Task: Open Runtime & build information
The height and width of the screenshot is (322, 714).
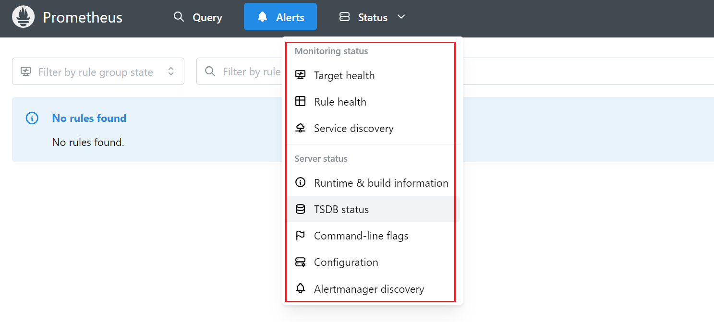Action: click(x=373, y=183)
